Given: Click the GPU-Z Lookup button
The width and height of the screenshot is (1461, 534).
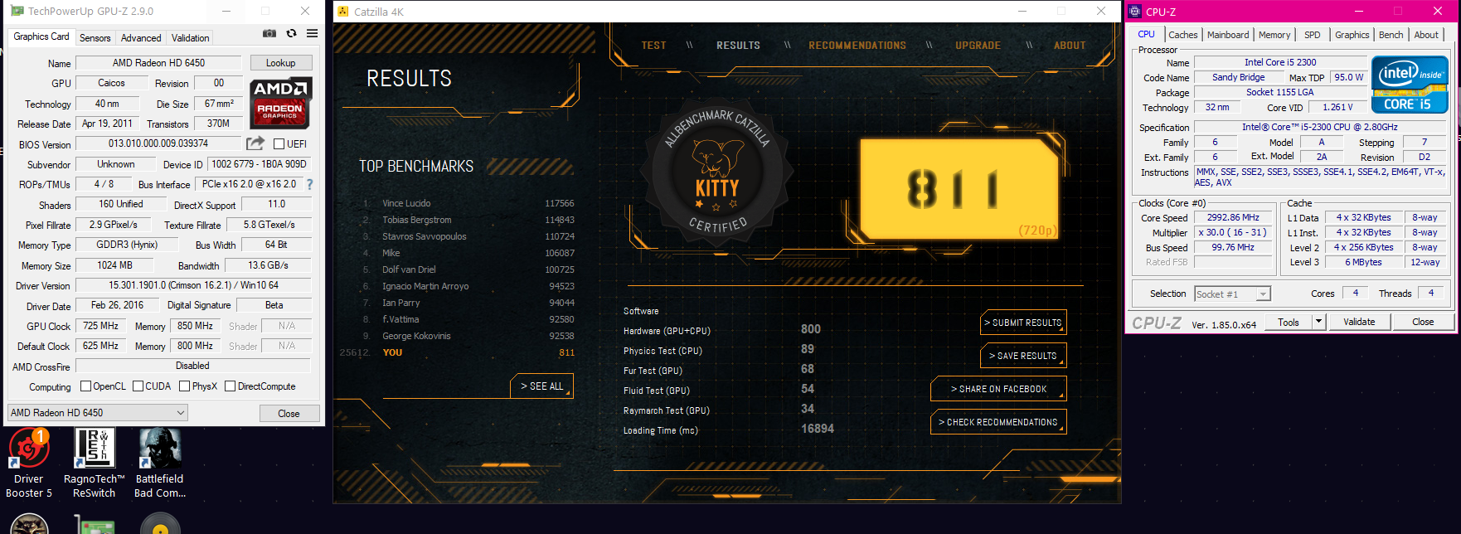Looking at the screenshot, I should tap(280, 63).
